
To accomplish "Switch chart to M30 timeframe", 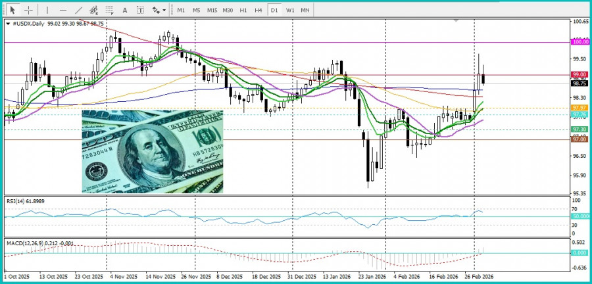I will [x=228, y=10].
